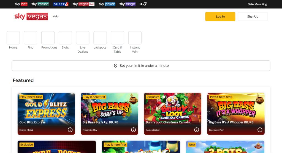
Task: Launch Gold Blitz Express game thumbnail
Action: pos(46,109)
